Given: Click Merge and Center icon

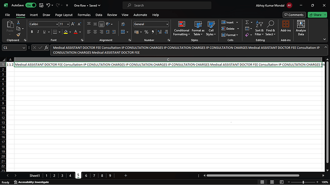Looking at the screenshot, I should pyautogui.click(x=123, y=32).
